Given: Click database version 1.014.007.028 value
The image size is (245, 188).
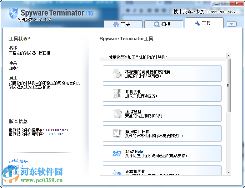Looking at the screenshot, I should pyautogui.click(x=57, y=130).
